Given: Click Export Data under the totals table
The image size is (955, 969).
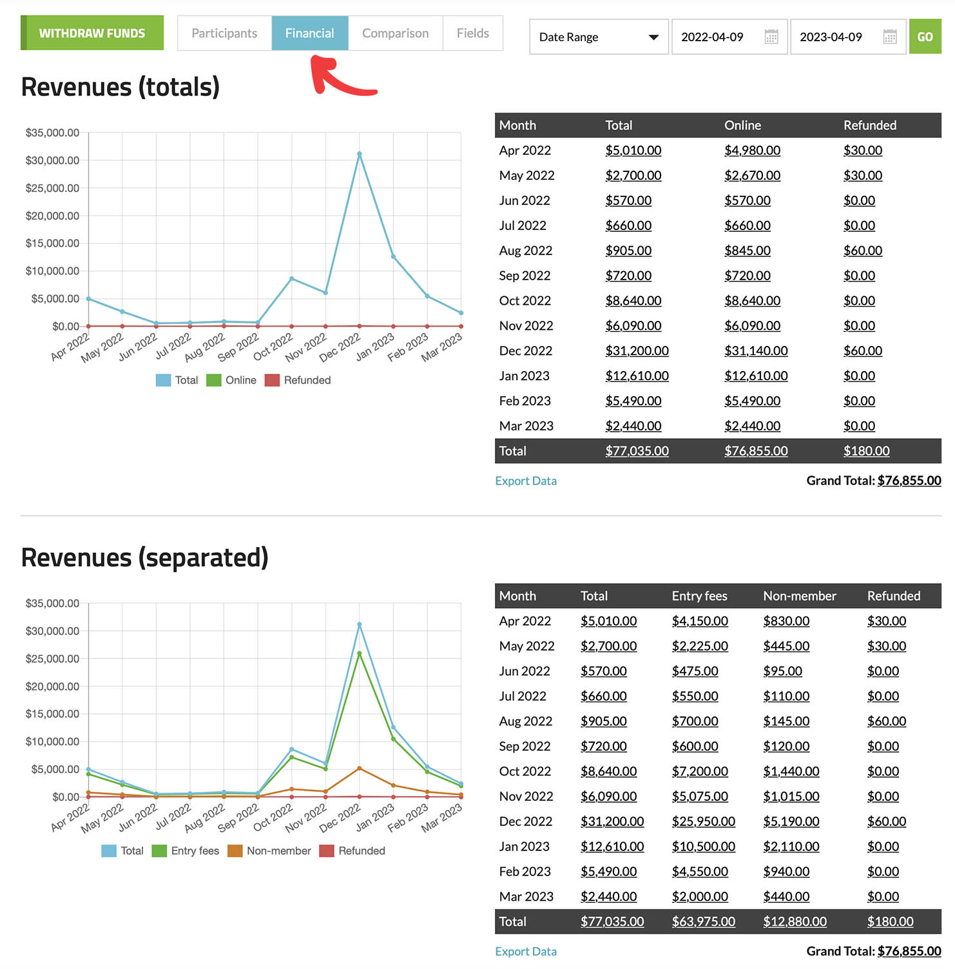Looking at the screenshot, I should click(525, 481).
